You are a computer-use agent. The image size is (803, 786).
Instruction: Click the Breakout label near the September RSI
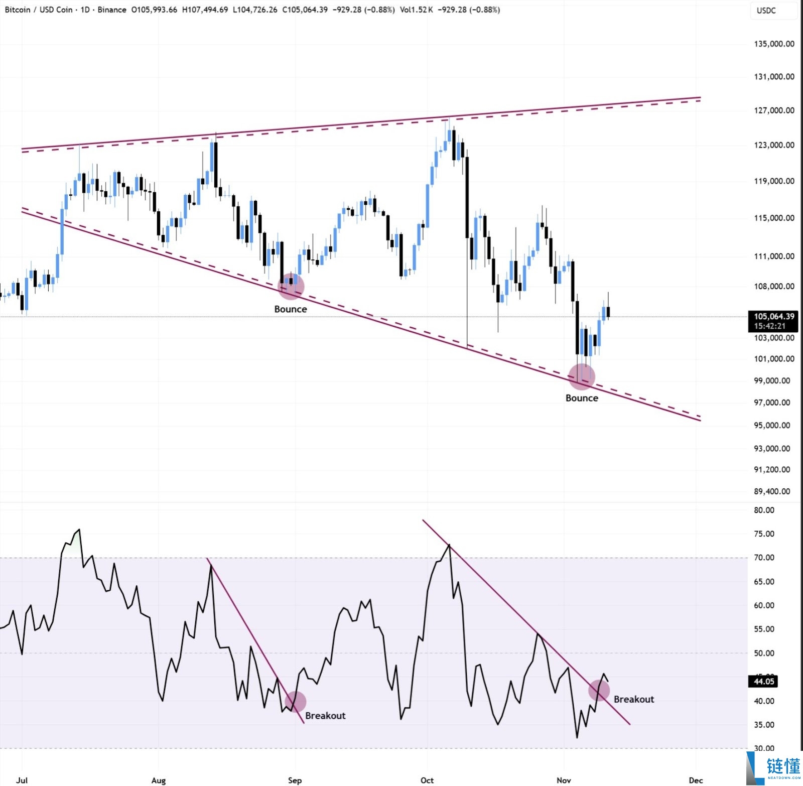325,716
